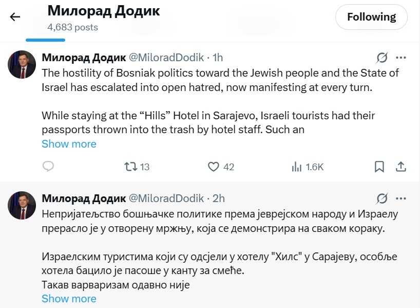Viewport: 420px width, 308px height.
Task: Toggle the Following button
Action: (371, 17)
